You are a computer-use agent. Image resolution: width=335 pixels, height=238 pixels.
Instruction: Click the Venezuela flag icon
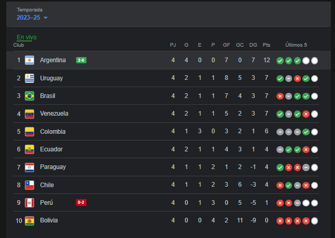pyautogui.click(x=30, y=114)
